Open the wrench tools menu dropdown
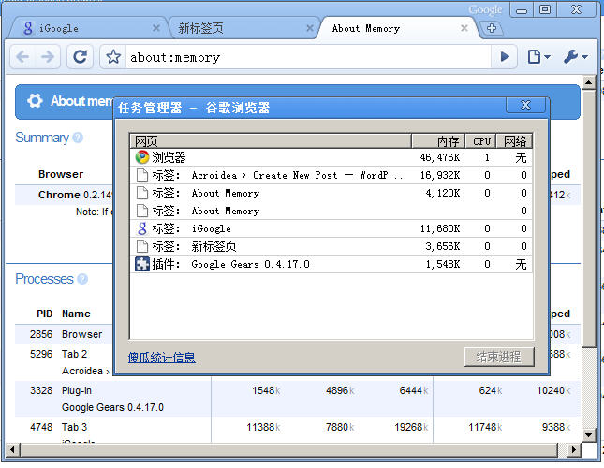This screenshot has width=604, height=468. [575, 57]
